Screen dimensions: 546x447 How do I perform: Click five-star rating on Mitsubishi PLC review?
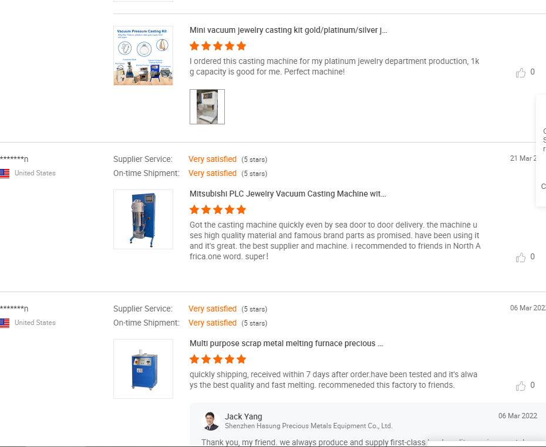[218, 209]
